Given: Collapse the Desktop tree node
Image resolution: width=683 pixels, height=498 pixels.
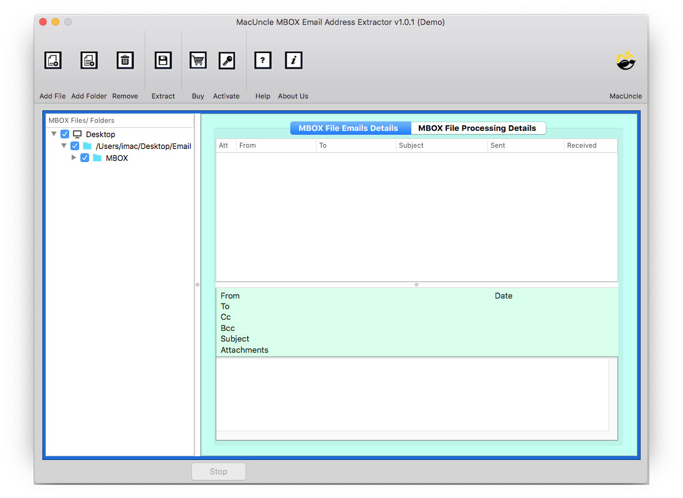Looking at the screenshot, I should coord(54,133).
